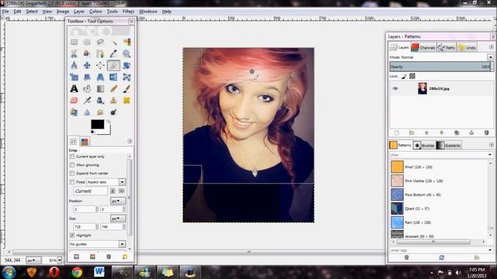Disable the Highlight checkbox
This screenshot has width=497, height=279.
[72, 236]
